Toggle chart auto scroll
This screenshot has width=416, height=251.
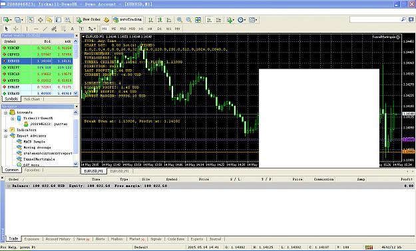[209, 20]
